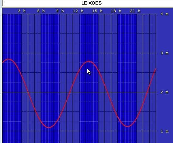
Task: Click the 21 h time label
Action: coord(135,11)
